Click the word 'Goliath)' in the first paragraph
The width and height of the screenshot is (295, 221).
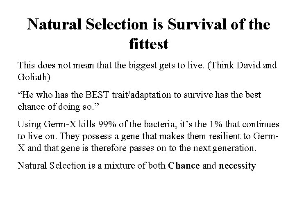pos(34,77)
